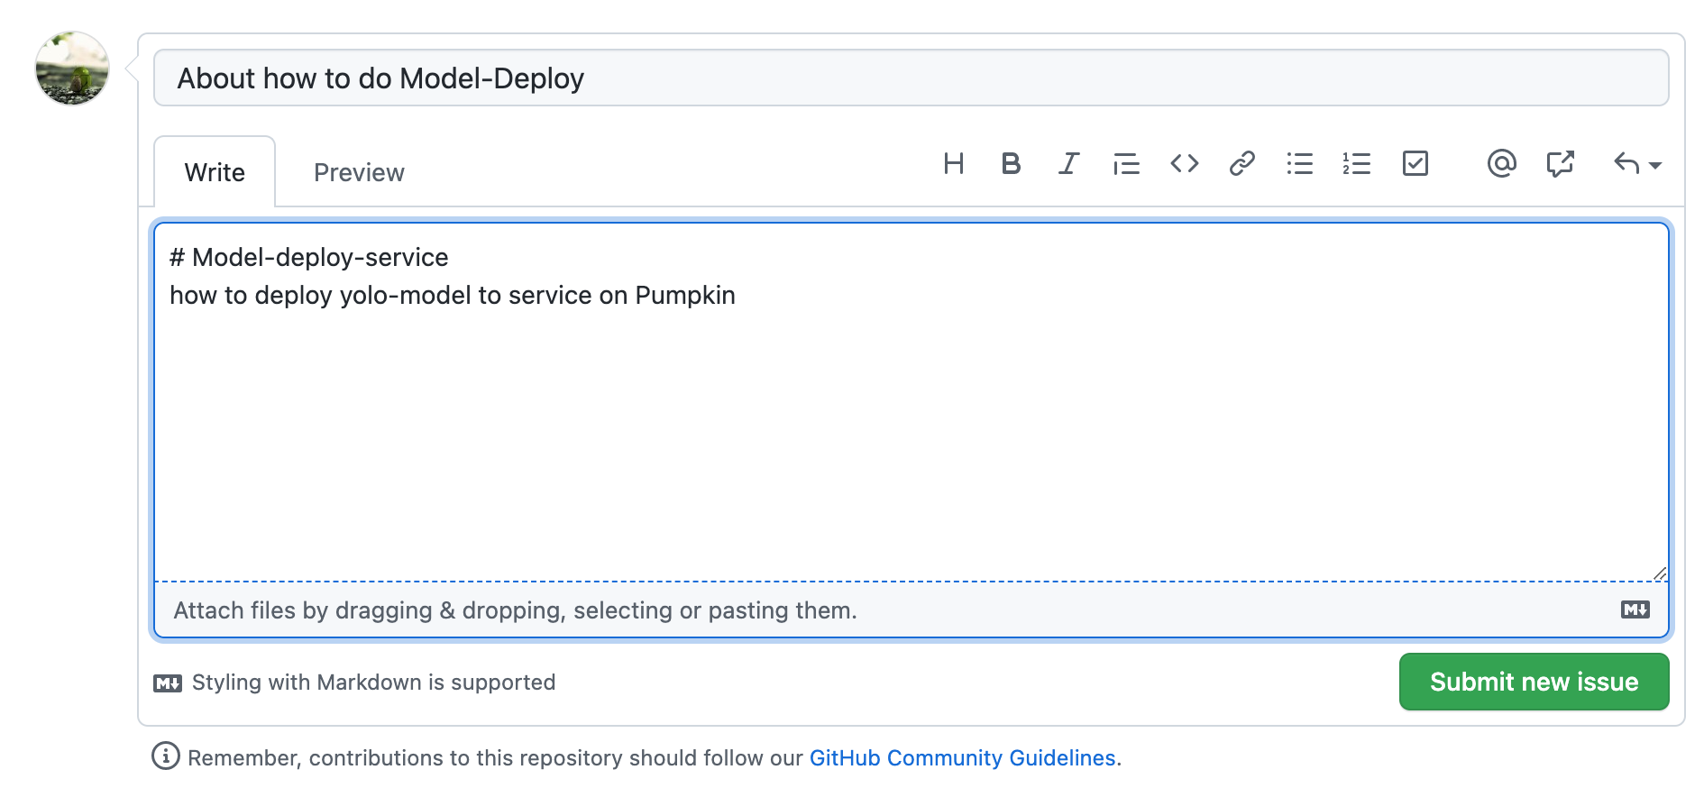Insert a numbered list
Viewport: 1704px width, 788px height.
tap(1357, 163)
